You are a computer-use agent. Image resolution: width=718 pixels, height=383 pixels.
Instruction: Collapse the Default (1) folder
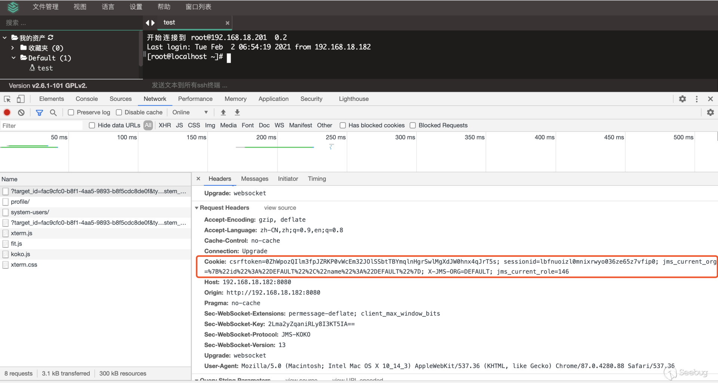(x=13, y=58)
